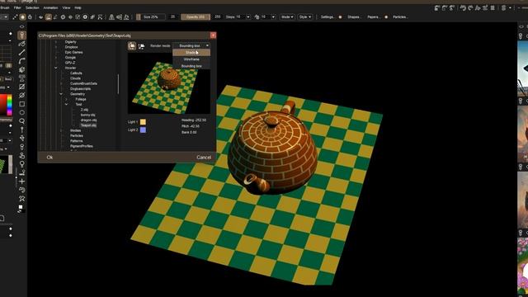Viewport: 528px width, 297px height.
Task: Open the Help menu
Action: pyautogui.click(x=78, y=7)
